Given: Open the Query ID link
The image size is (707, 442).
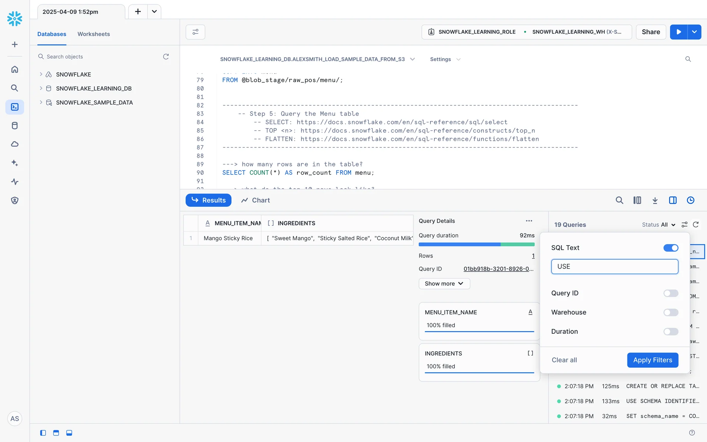Looking at the screenshot, I should pyautogui.click(x=498, y=269).
